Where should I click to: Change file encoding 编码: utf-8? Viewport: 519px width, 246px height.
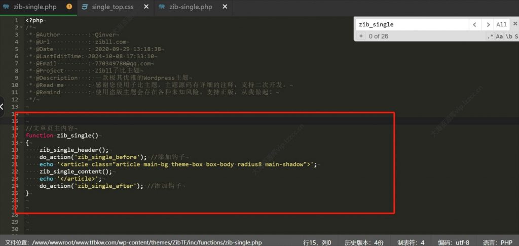(x=454, y=242)
